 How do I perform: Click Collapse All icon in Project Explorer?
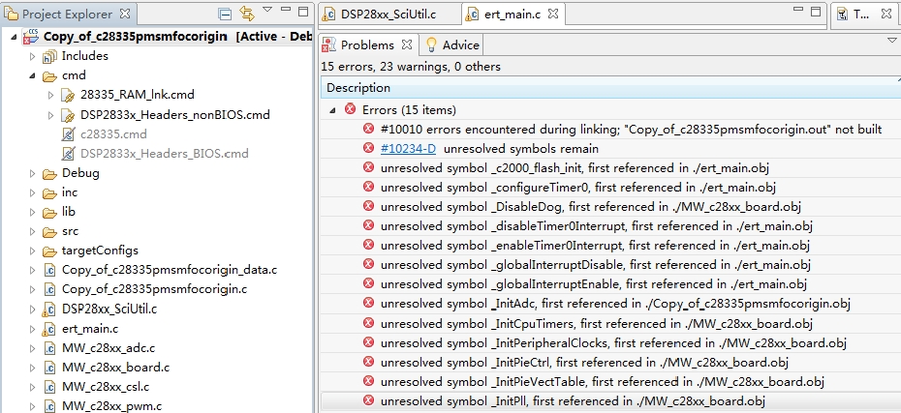[225, 15]
